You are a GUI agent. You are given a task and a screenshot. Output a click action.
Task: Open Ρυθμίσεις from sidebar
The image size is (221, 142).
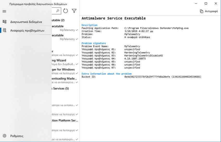(26, 136)
